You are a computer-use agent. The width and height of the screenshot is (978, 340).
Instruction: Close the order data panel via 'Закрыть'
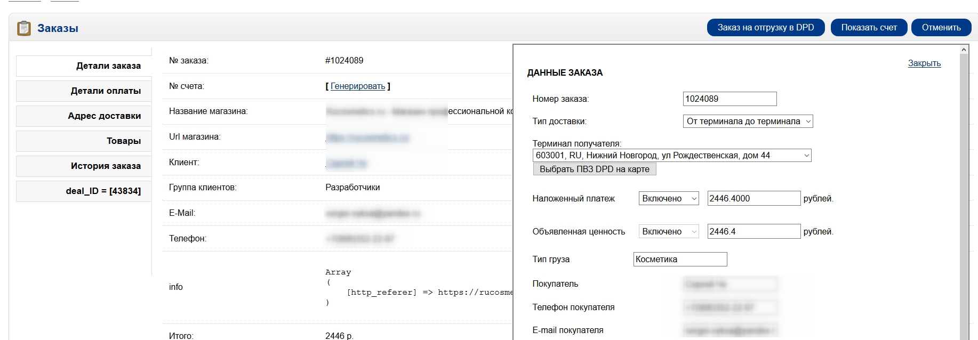pos(924,63)
